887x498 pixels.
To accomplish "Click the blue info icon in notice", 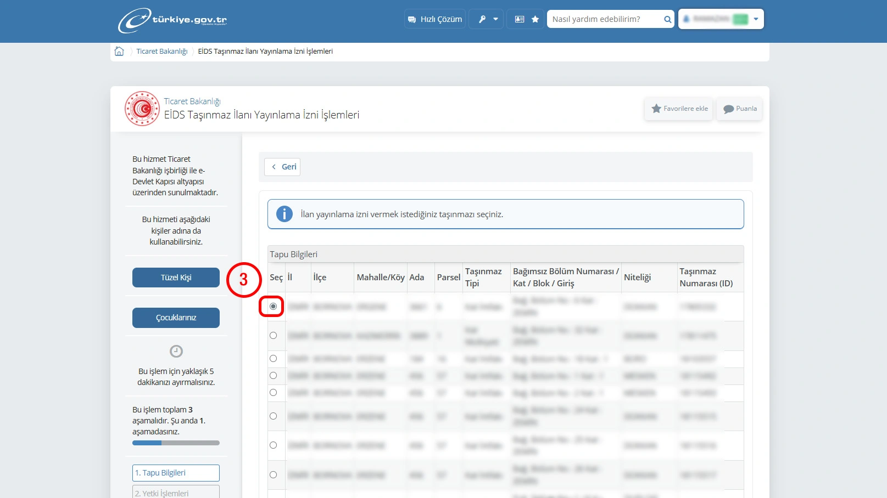I will coord(284,214).
